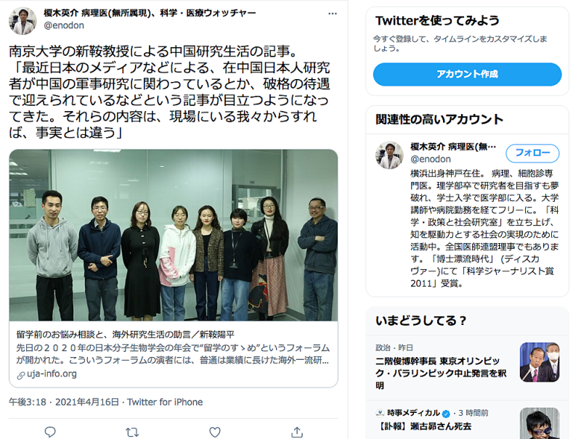Click the verified badge next to 時事メディカル
This screenshot has width=581, height=439.
click(446, 414)
